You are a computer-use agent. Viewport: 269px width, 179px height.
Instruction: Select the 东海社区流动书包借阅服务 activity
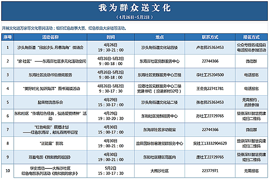pos(51,75)
